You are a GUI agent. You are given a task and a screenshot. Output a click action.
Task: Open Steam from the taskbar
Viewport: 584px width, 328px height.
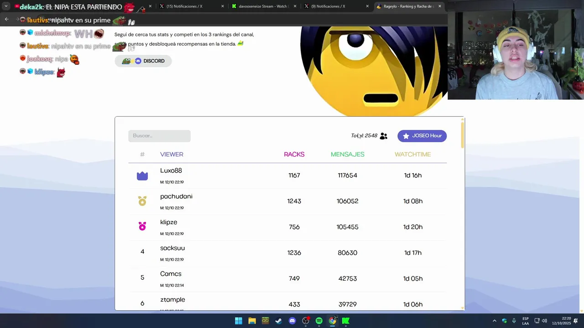pos(278,321)
